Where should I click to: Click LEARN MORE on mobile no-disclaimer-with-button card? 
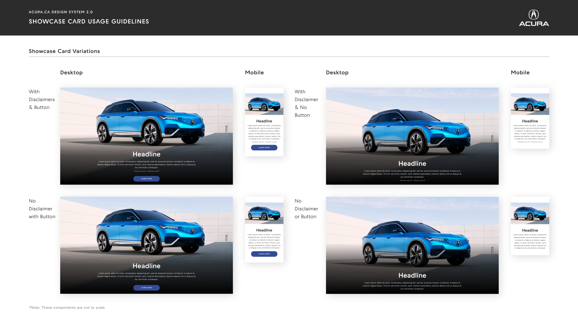tap(264, 254)
